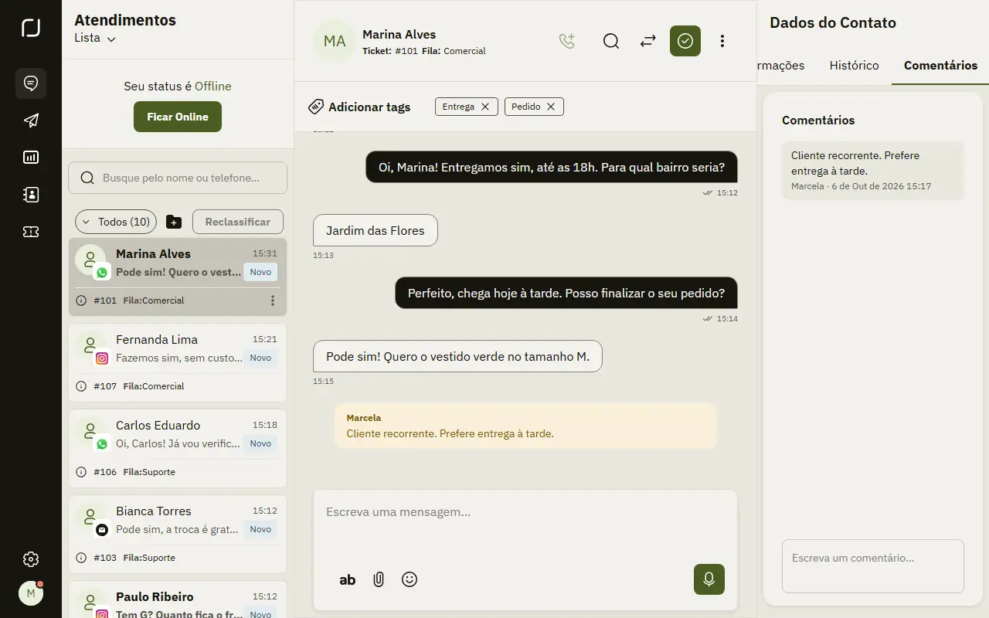This screenshot has width=989, height=618.
Task: Remove the Entrega tag
Action: pyautogui.click(x=485, y=107)
